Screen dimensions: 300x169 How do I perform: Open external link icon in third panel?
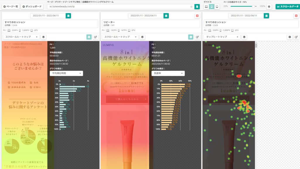point(296,37)
